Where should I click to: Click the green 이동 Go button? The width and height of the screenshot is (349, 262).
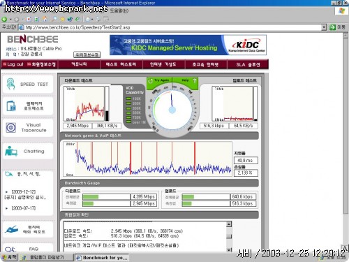[337, 27]
